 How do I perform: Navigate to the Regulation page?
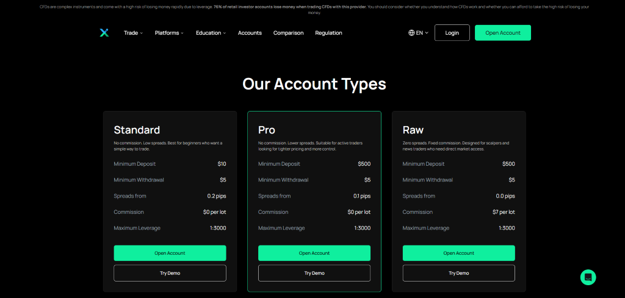(328, 33)
